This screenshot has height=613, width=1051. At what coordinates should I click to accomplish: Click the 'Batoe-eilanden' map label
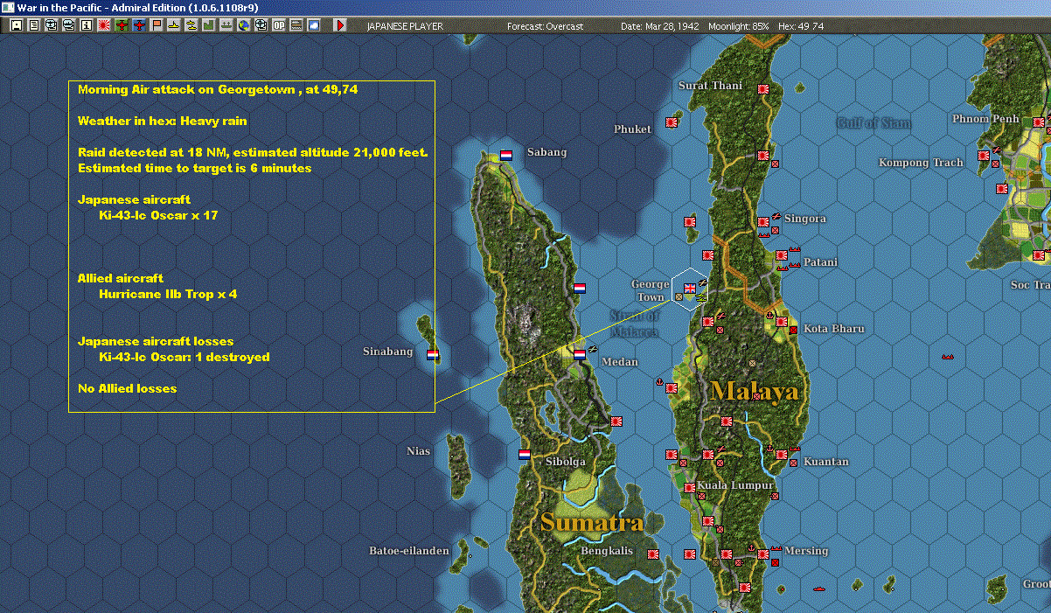[x=409, y=551]
